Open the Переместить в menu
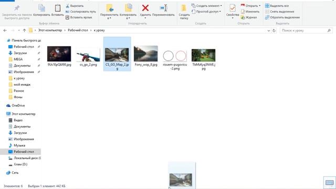Image resolution: width=336 pixels, height=189 pixels. [x=109, y=12]
